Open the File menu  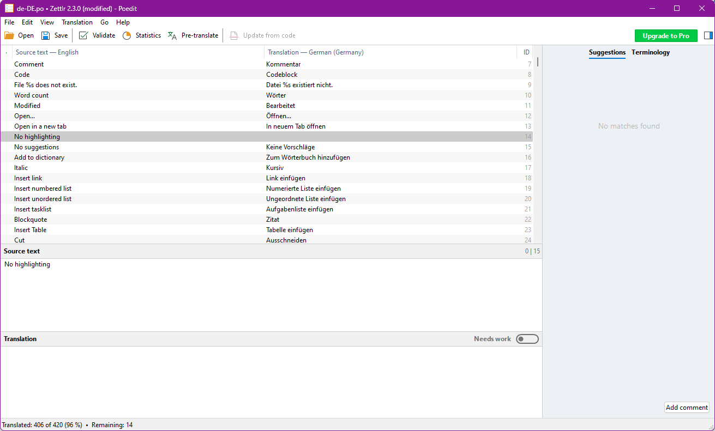9,22
